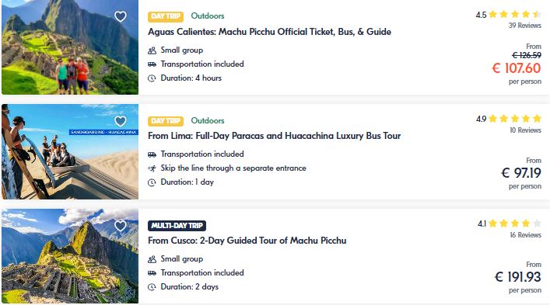Toggle wishlist heart on Cusco 2-Day tour
The image size is (550, 305).
tap(121, 226)
